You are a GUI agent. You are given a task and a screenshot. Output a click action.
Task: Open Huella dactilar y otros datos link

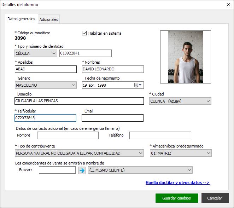pos(177,183)
